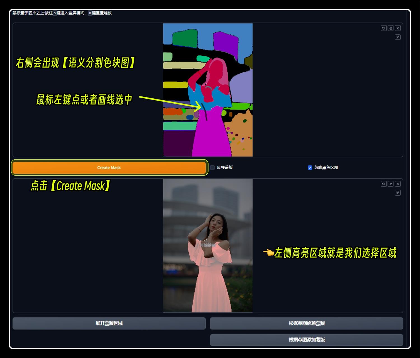Open brush tool on segmentation image panel
The height and width of the screenshot is (358, 420).
pyautogui.click(x=398, y=37)
